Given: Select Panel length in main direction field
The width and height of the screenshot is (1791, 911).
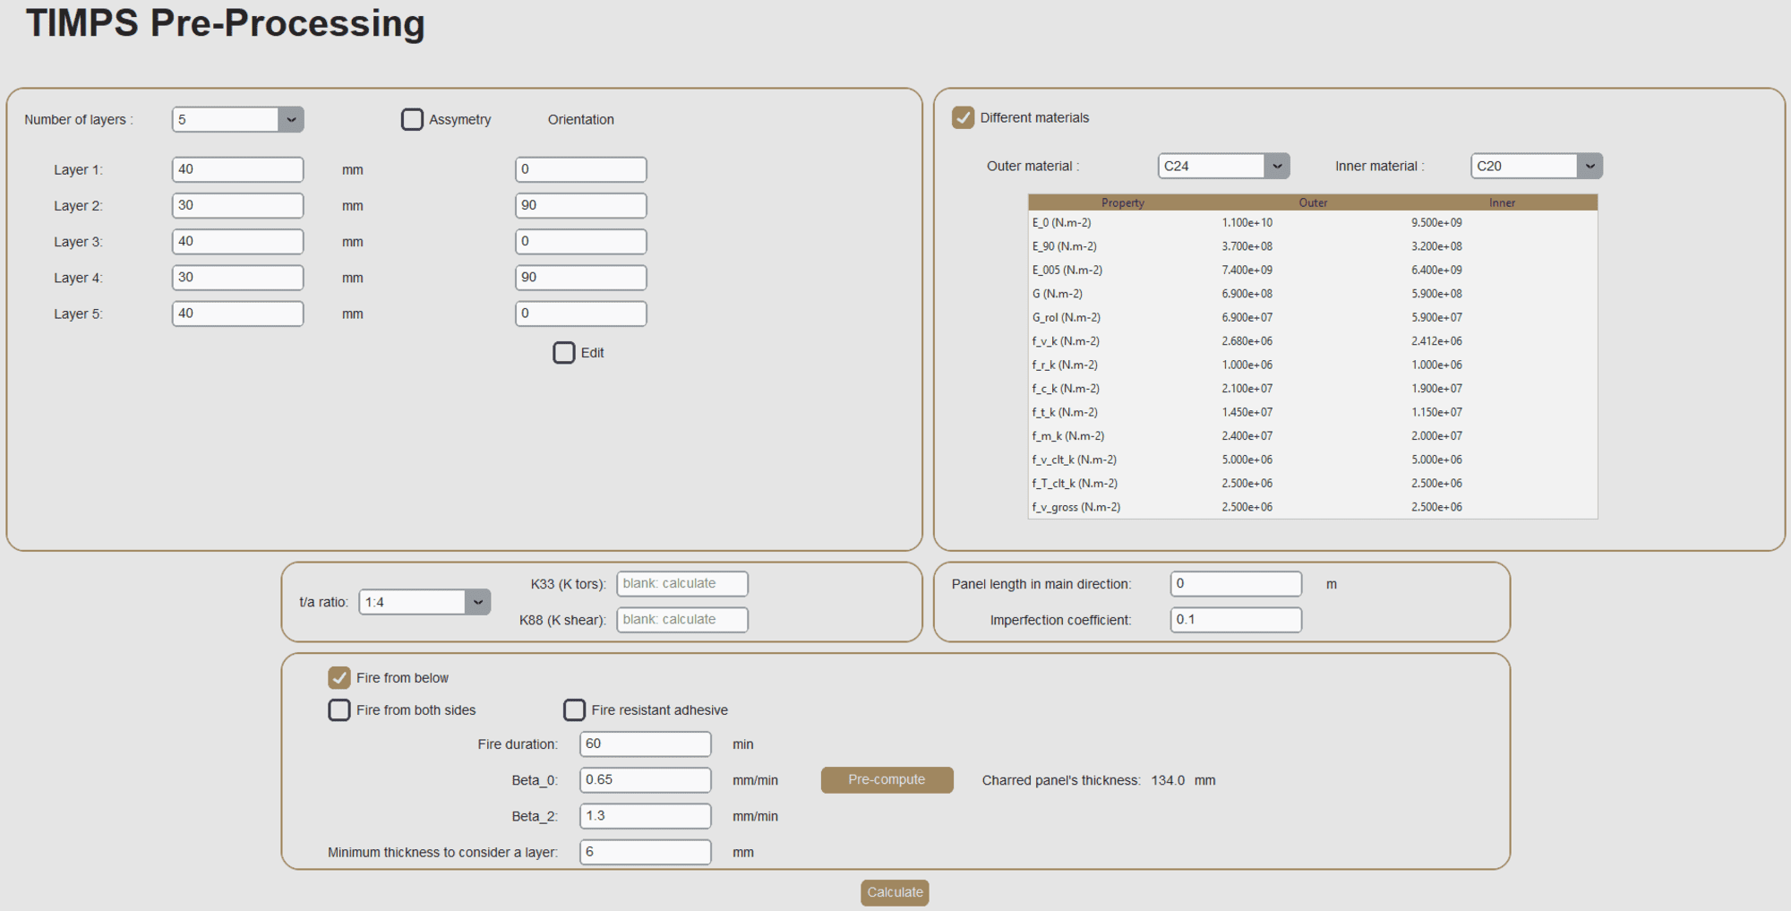Looking at the screenshot, I should pos(1236,583).
